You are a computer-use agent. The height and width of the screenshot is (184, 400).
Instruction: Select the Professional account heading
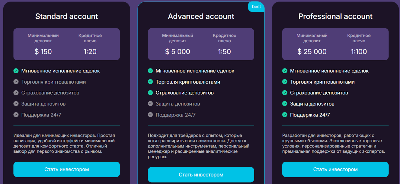tap(335, 16)
